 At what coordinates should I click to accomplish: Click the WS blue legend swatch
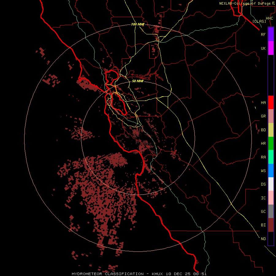click(x=271, y=171)
